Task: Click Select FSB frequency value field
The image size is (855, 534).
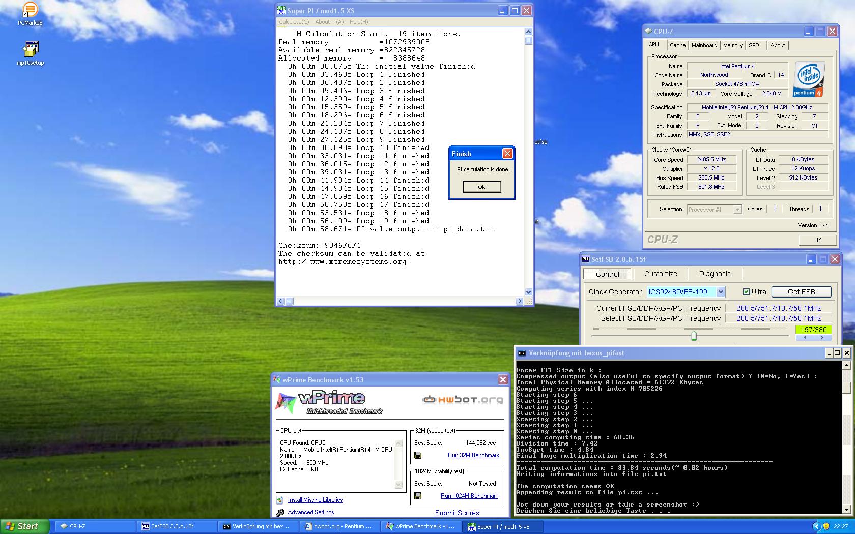Action: tap(779, 318)
